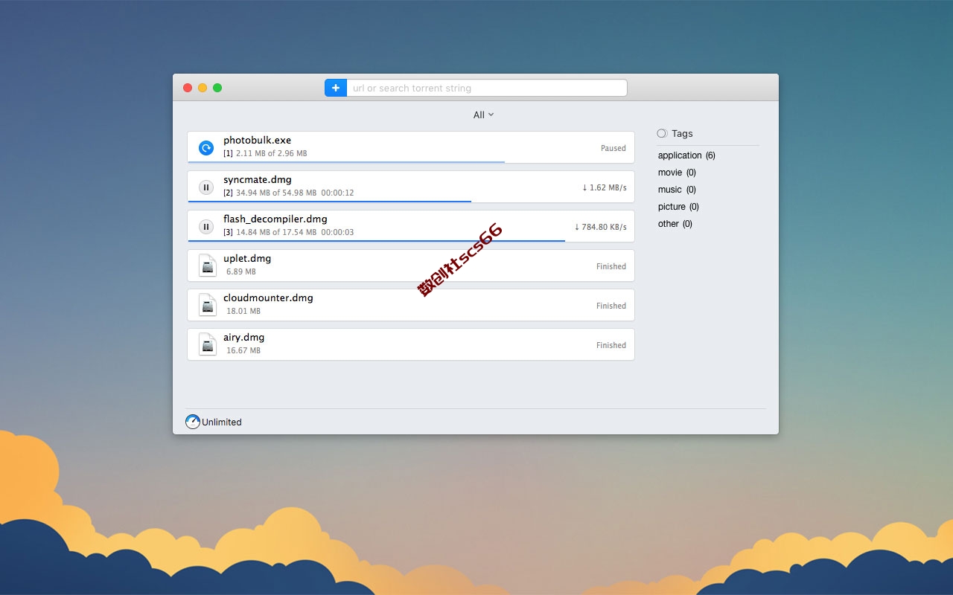
Task: Click the Finished status of cloudmounter.dmg
Action: pos(611,306)
